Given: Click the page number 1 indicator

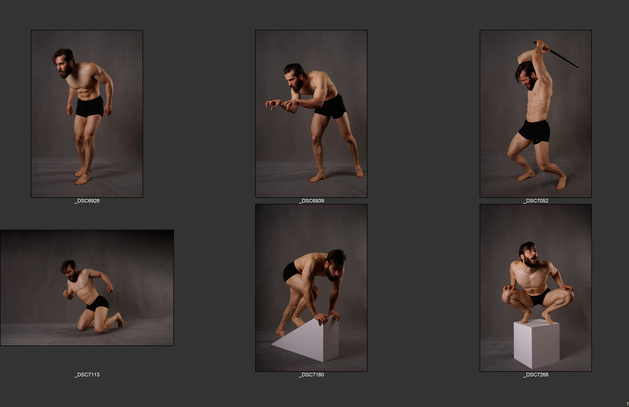Looking at the screenshot, I should coord(627,404).
